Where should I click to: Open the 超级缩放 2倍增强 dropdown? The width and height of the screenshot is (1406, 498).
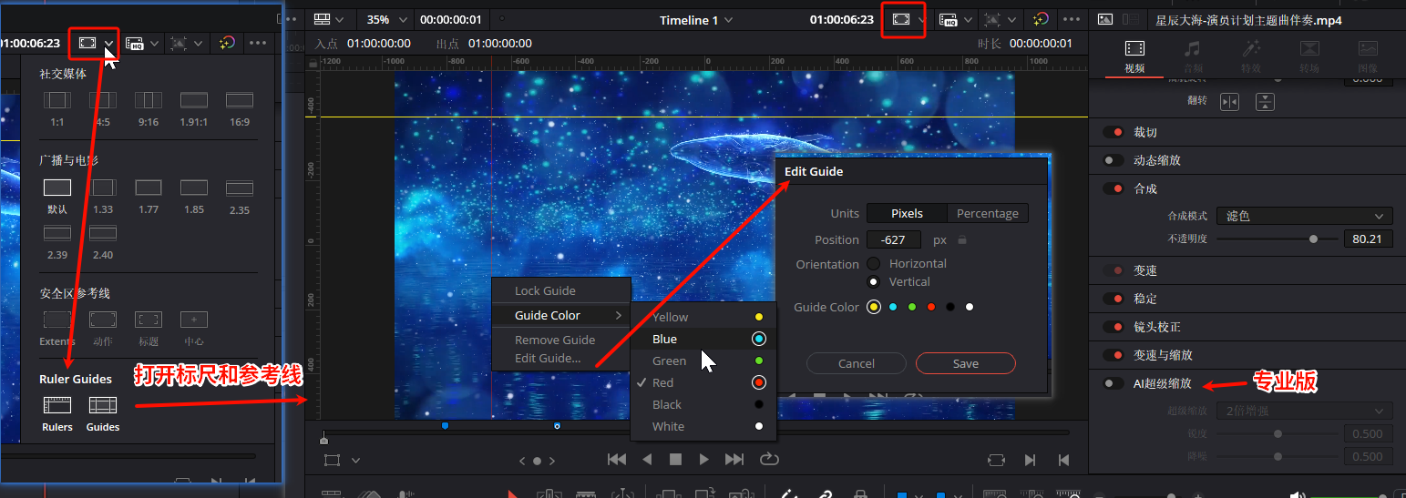tap(1306, 411)
